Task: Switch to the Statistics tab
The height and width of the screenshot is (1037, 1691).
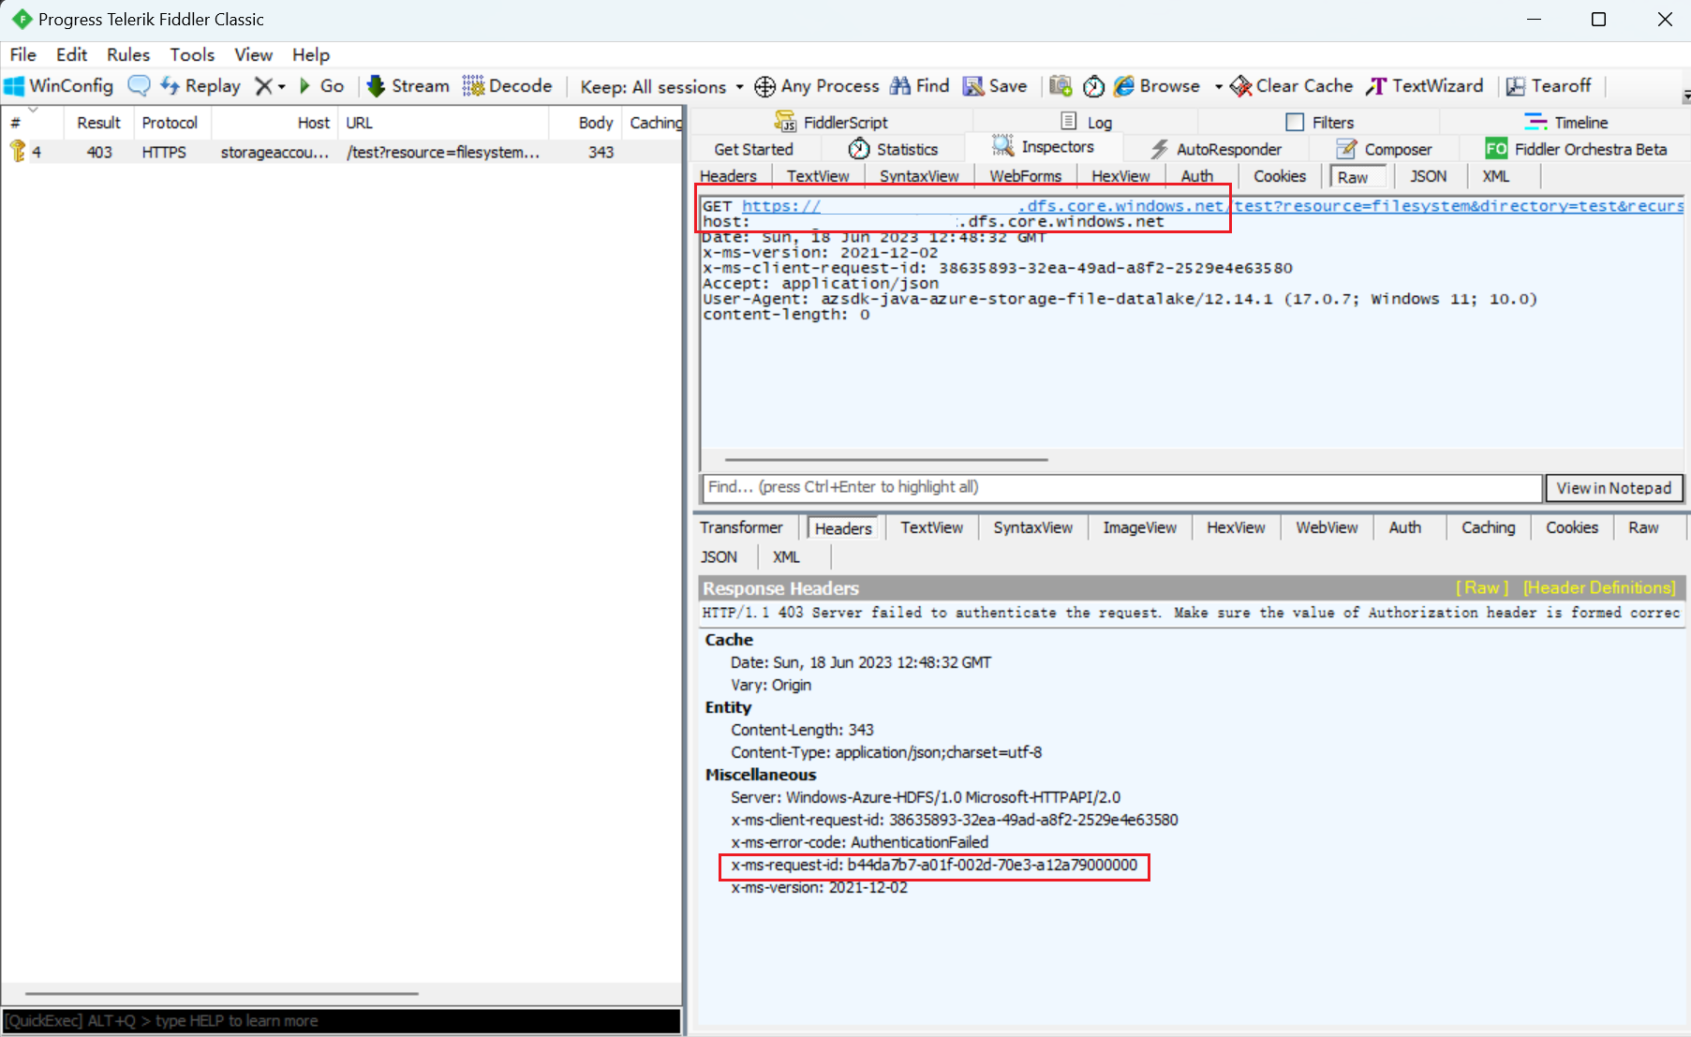Action: click(x=893, y=149)
